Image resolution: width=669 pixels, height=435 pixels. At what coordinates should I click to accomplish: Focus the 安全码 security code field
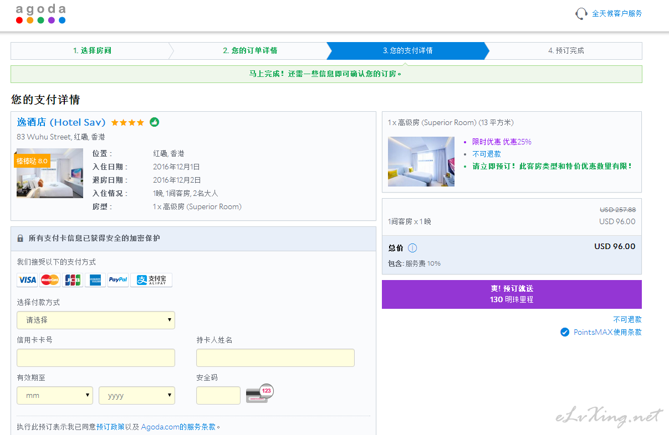[218, 395]
